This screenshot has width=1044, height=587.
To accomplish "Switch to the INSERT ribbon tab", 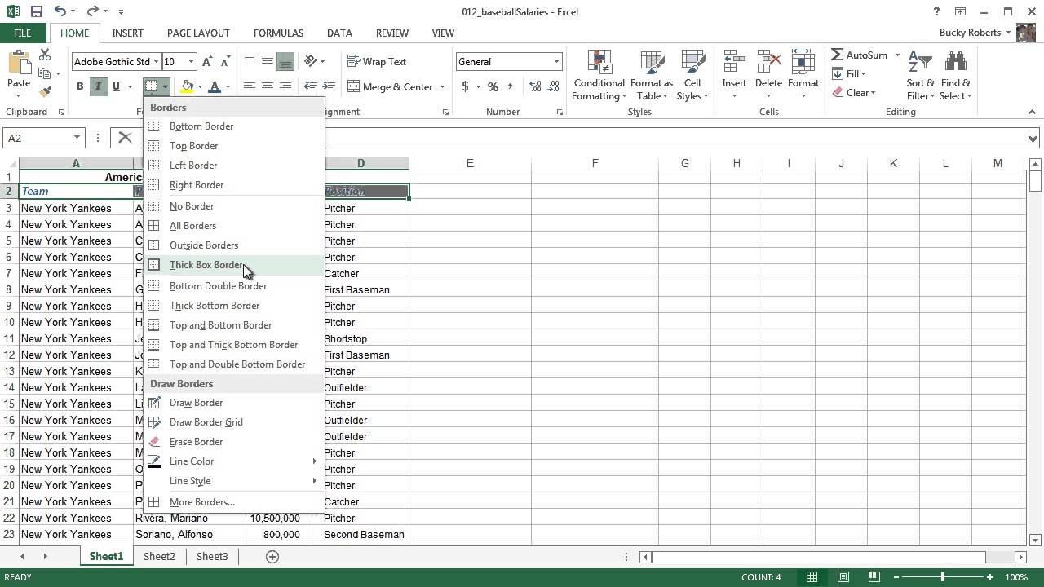I will [127, 33].
